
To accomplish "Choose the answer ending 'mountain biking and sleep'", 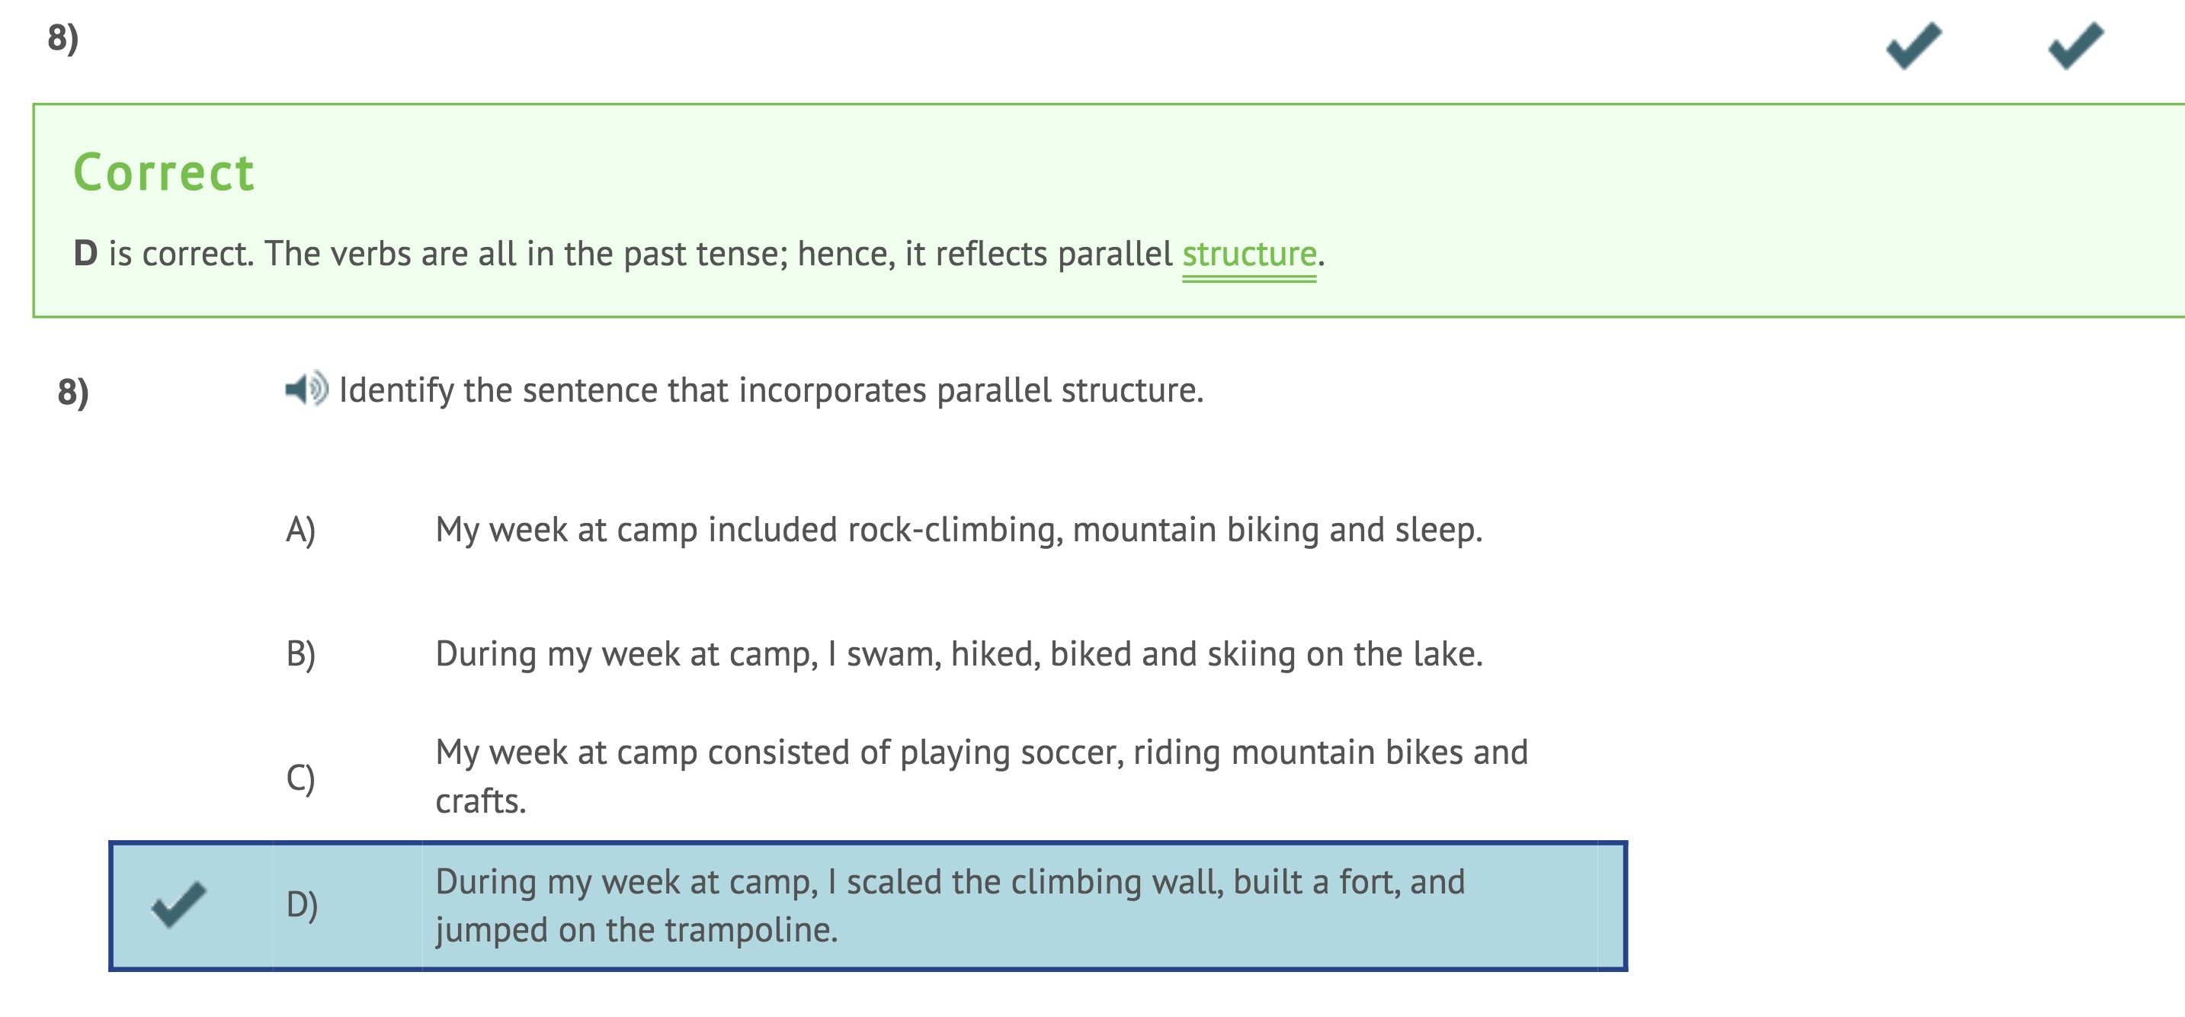I will click(x=959, y=530).
